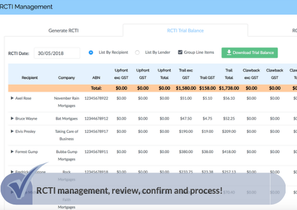Click the Taking Care of Business company cell
Image resolution: width=297 pixels, height=210 pixels.
pos(67,135)
